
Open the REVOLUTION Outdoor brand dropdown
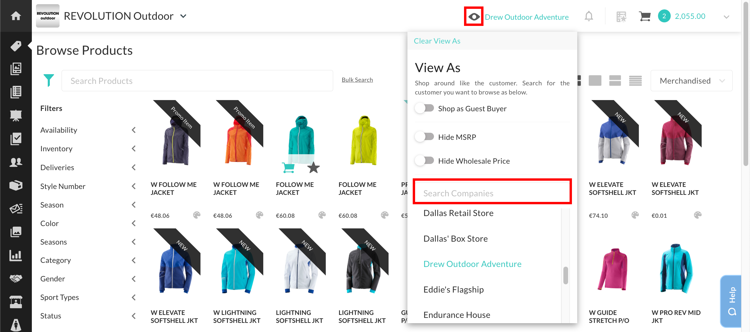pos(183,16)
